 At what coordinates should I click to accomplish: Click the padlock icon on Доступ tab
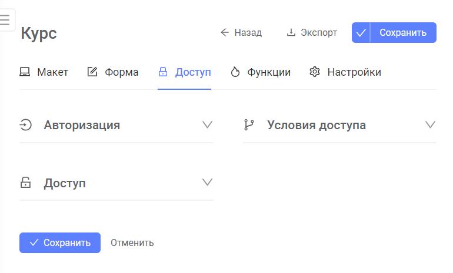coord(163,72)
